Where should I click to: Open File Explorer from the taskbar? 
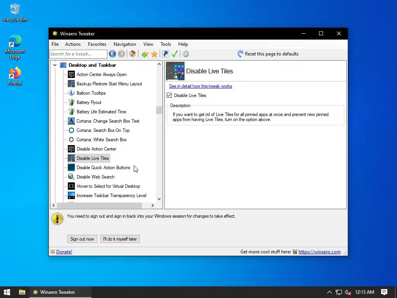[x=22, y=292]
